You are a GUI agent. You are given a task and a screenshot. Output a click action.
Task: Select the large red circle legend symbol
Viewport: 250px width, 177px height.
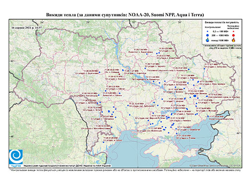click(234, 35)
